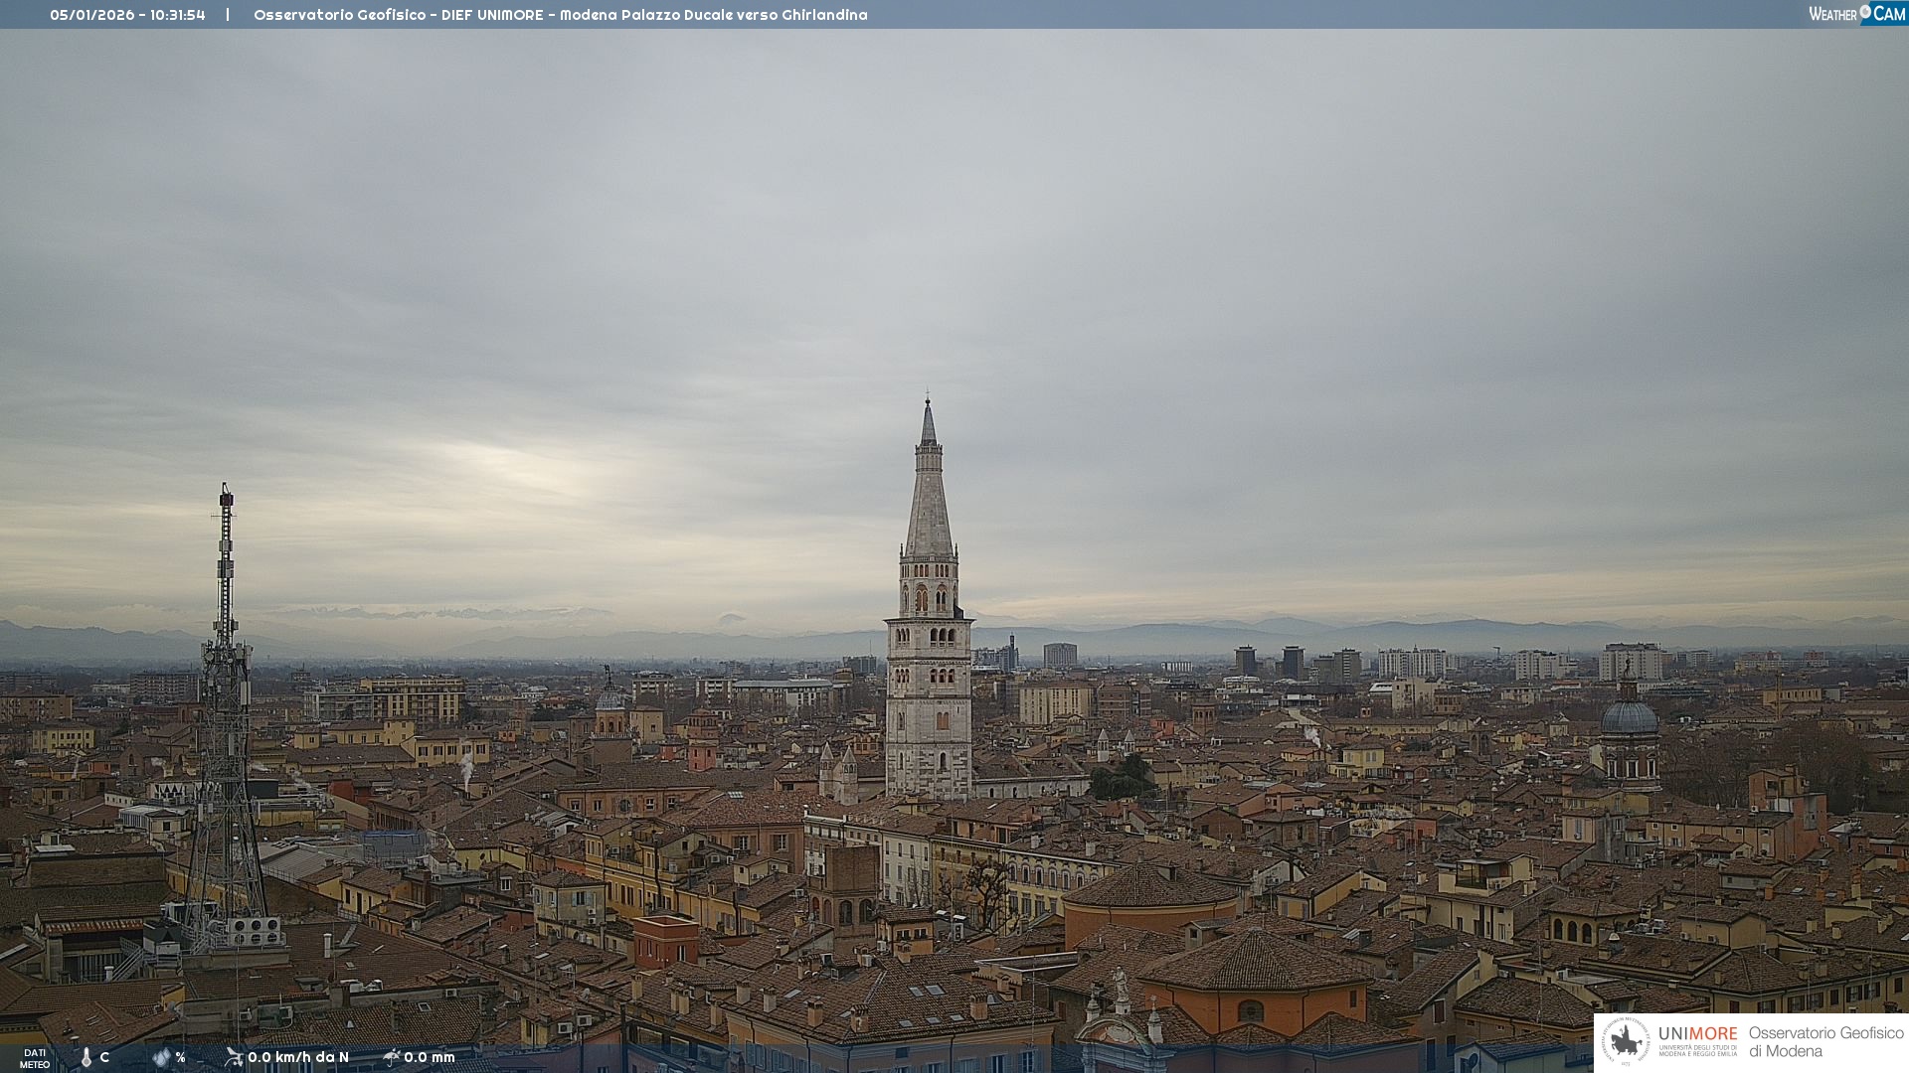The height and width of the screenshot is (1073, 1909).
Task: Click the humidity water drops icon
Action: 161,1057
